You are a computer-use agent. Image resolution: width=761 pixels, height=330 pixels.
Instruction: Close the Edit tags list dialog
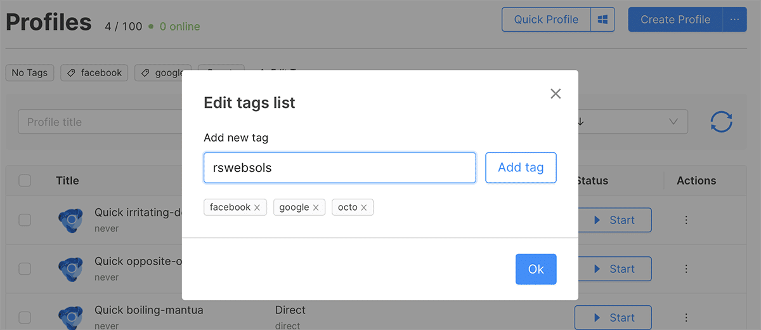556,94
